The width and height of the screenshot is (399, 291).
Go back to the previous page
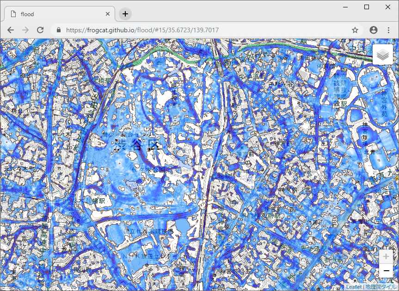coord(11,30)
